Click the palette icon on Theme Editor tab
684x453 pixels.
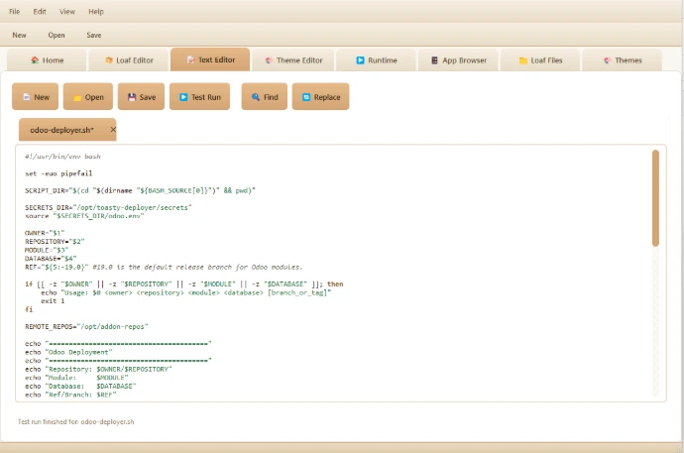[x=269, y=60]
